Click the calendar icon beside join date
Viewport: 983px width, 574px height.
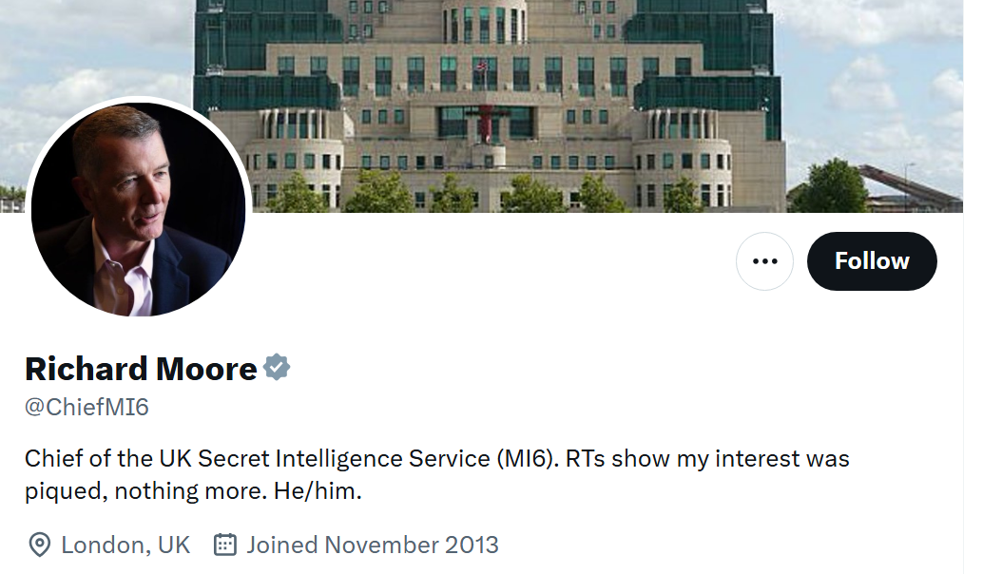pos(225,545)
